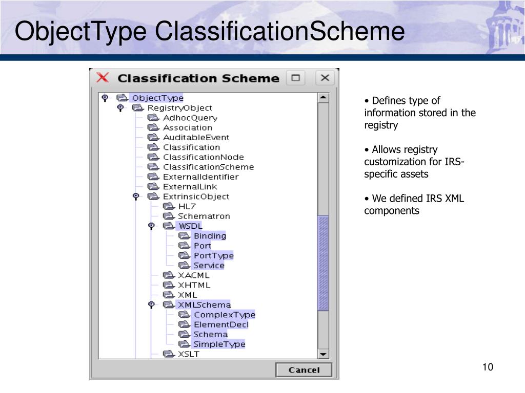Click the ClassificationScheme folder icon
Viewport: 525px width, 393px height.
(x=153, y=167)
